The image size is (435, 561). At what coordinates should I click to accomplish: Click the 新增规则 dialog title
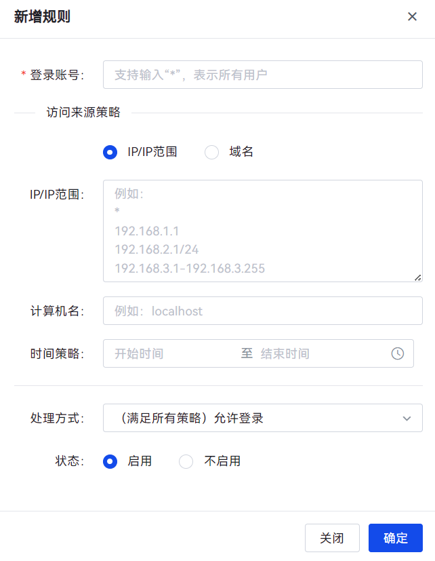coord(42,17)
